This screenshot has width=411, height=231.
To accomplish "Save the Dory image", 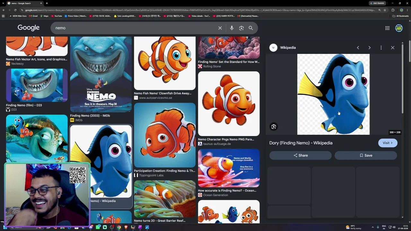I will click(366, 156).
